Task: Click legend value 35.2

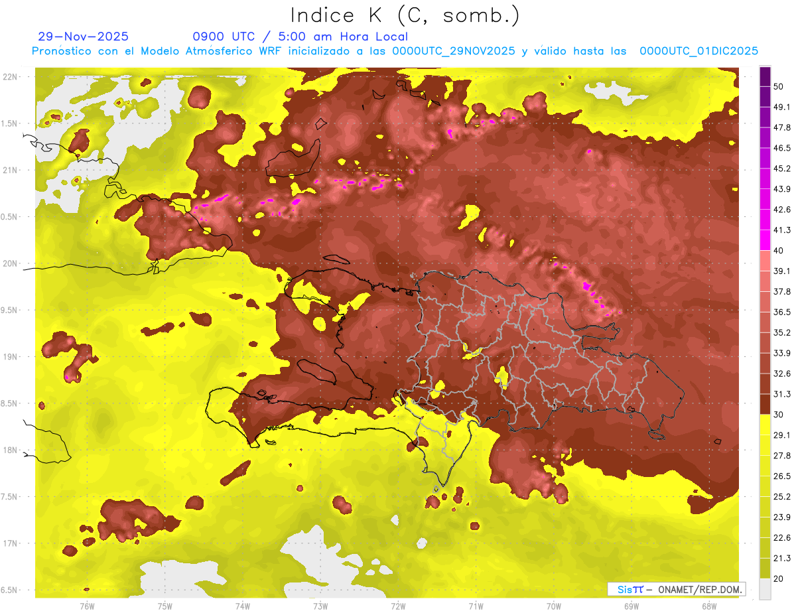Action: [x=782, y=332]
